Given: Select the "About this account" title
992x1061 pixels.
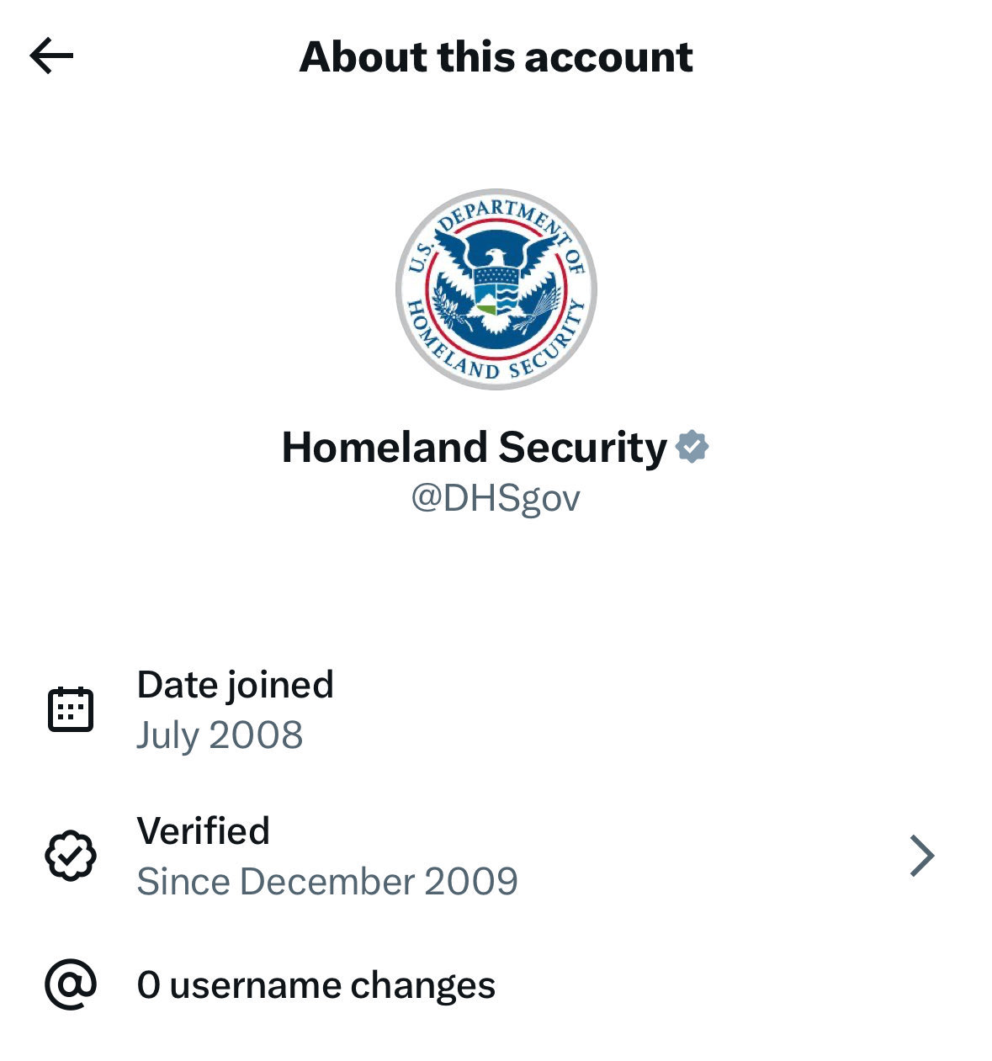Looking at the screenshot, I should [496, 56].
